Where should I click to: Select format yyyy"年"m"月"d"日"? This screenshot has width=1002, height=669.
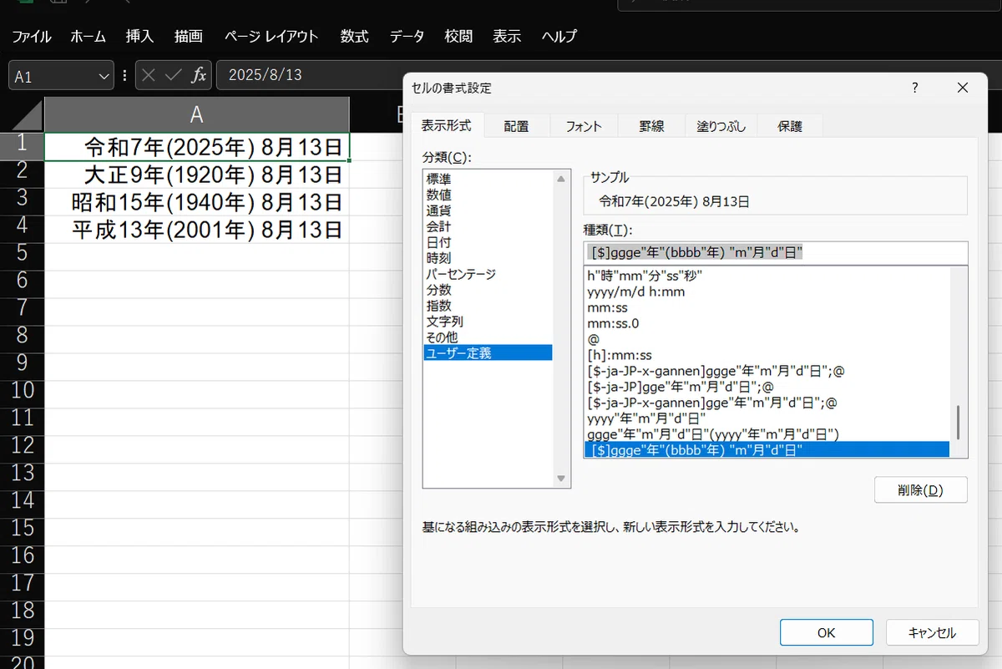tap(767, 418)
